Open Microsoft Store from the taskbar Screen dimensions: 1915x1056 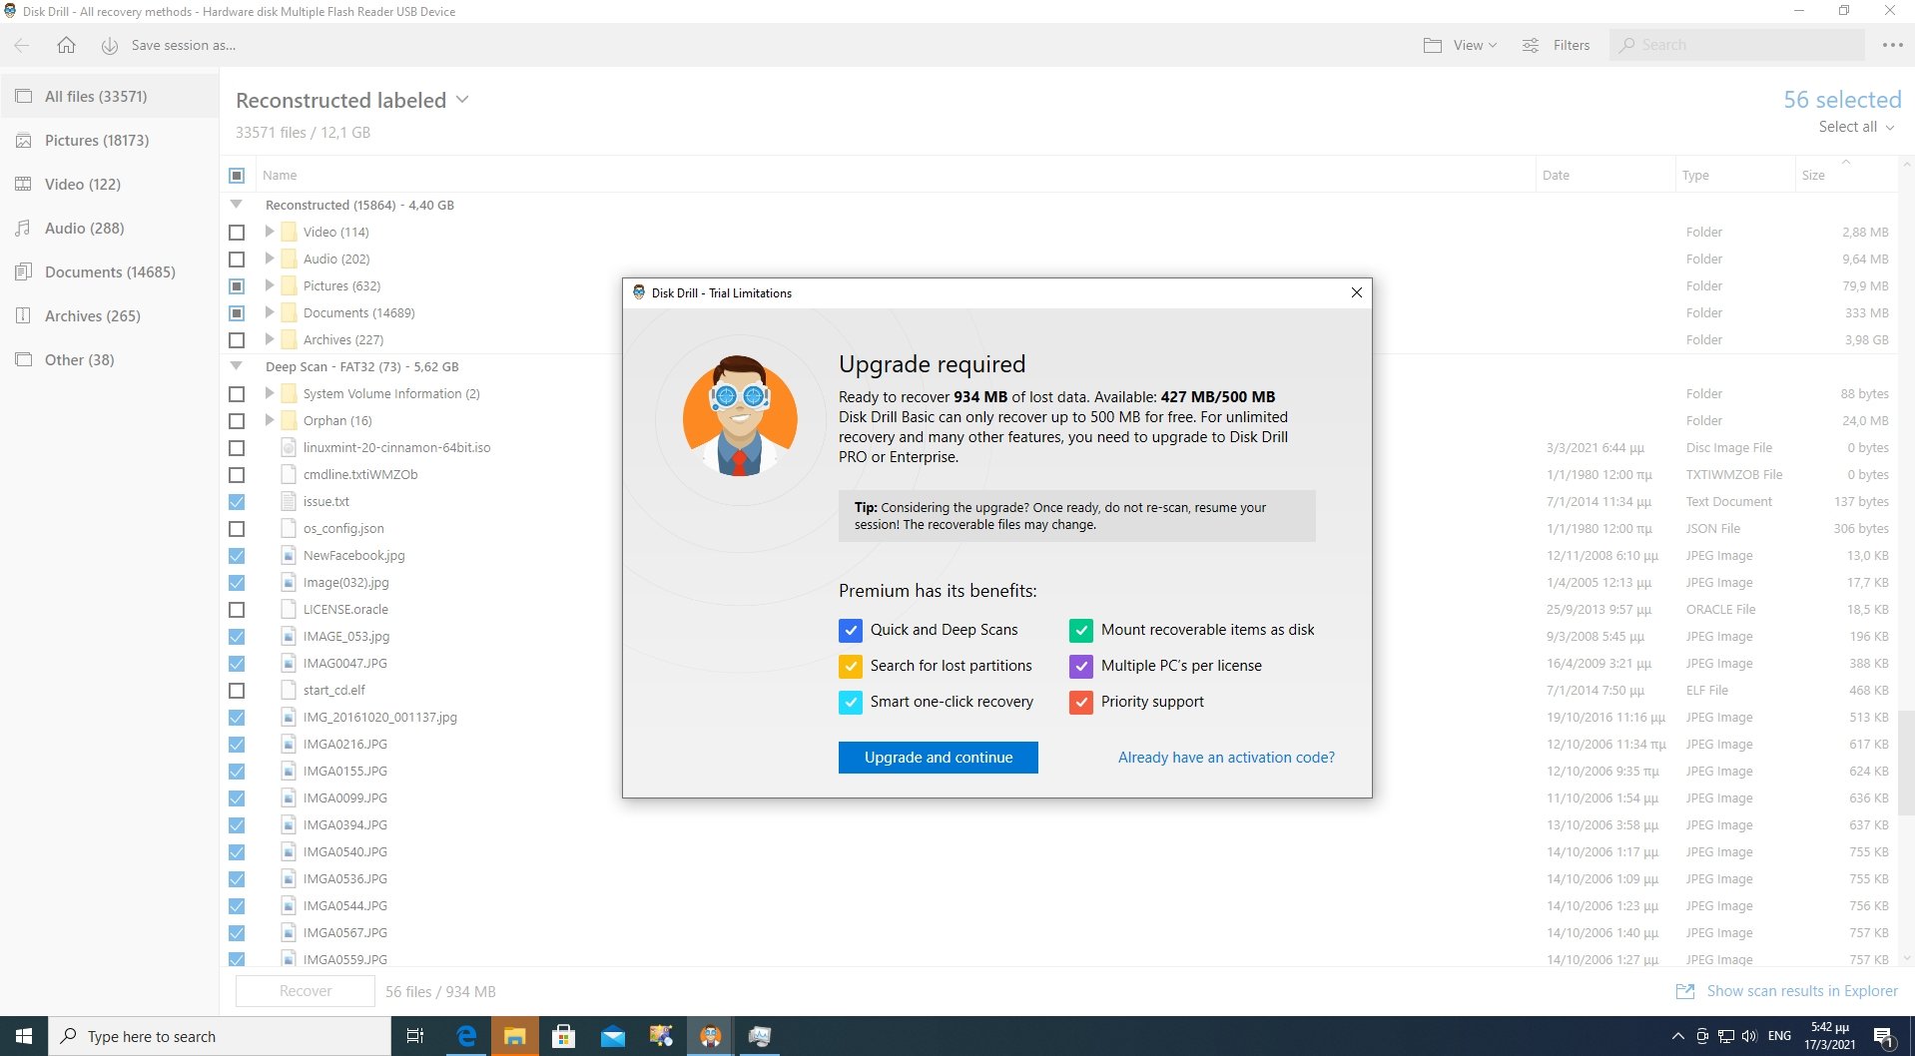point(563,1036)
